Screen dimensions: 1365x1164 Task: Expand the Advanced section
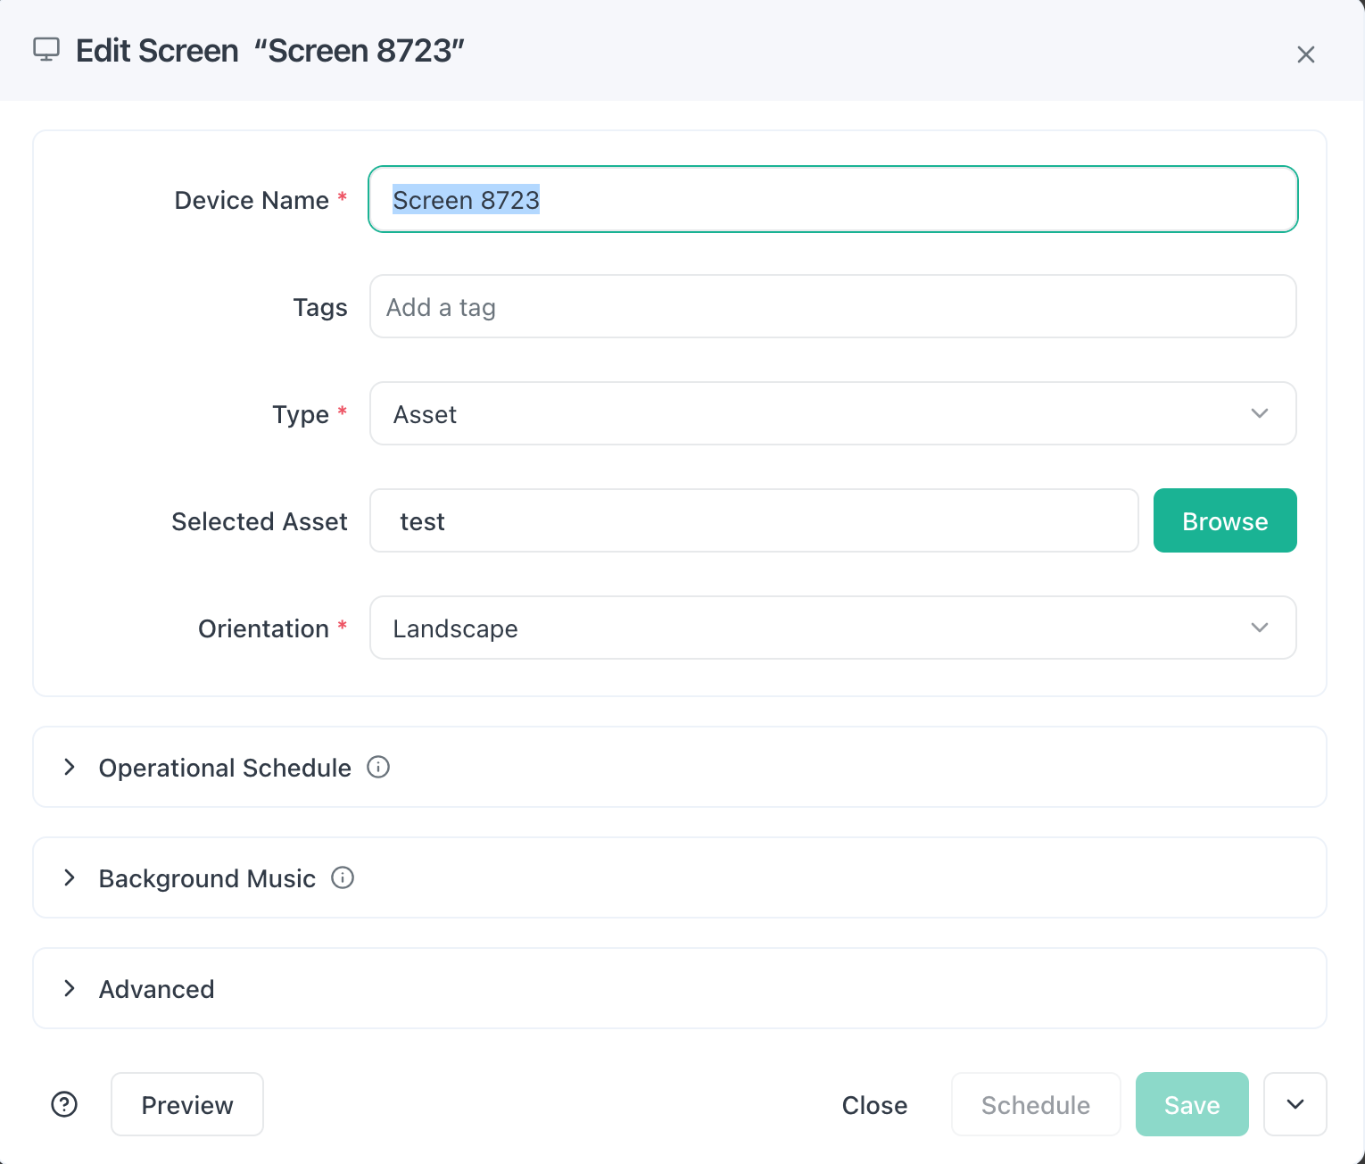tap(156, 988)
